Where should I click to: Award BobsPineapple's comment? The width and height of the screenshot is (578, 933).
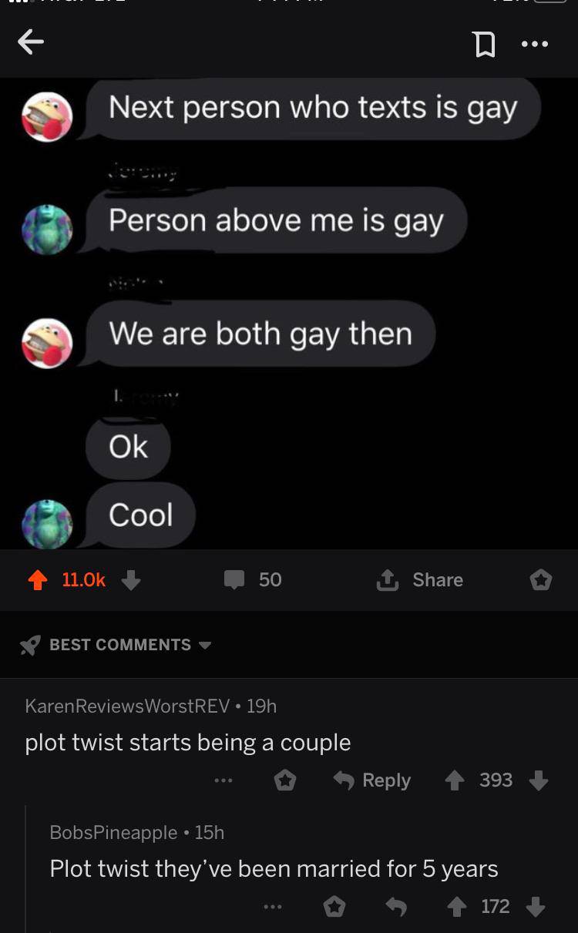pyautogui.click(x=334, y=907)
